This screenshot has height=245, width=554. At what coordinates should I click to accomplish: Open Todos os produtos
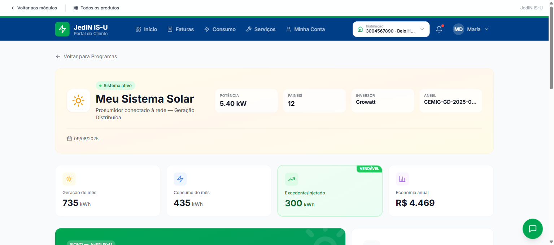tap(96, 8)
